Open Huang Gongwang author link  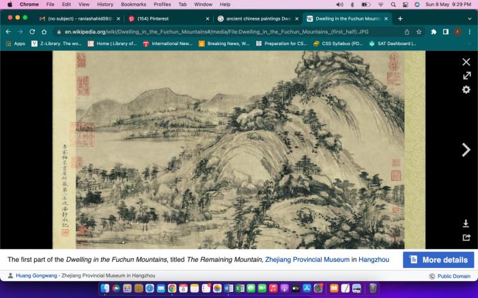[36, 275]
